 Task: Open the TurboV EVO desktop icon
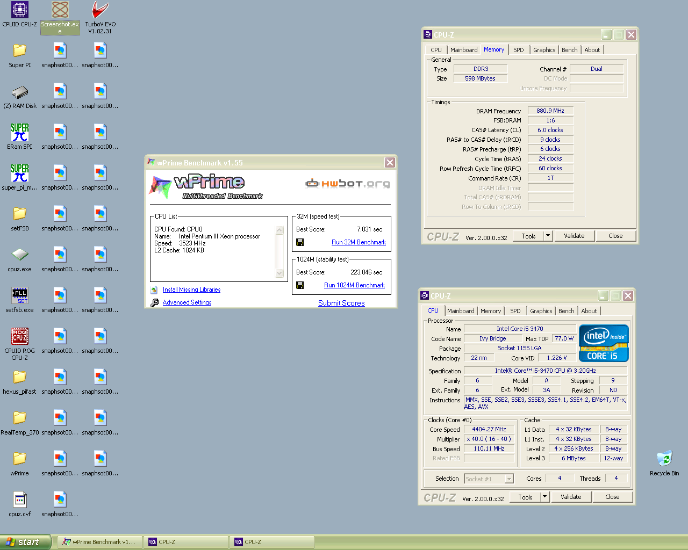(x=101, y=18)
